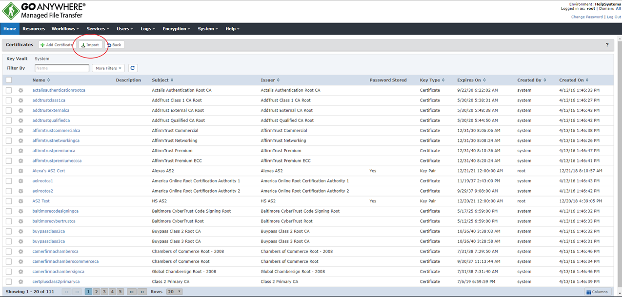Go to page 5 of results
622x297 pixels.
click(x=120, y=292)
